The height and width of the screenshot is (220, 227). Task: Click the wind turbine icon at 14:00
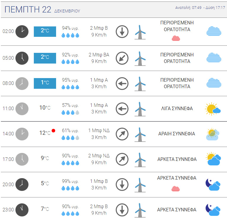(x=140, y=134)
